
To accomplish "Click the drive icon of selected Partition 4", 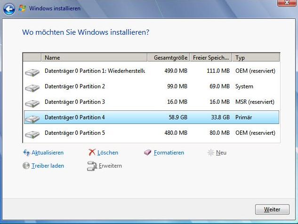I will (x=32, y=119).
